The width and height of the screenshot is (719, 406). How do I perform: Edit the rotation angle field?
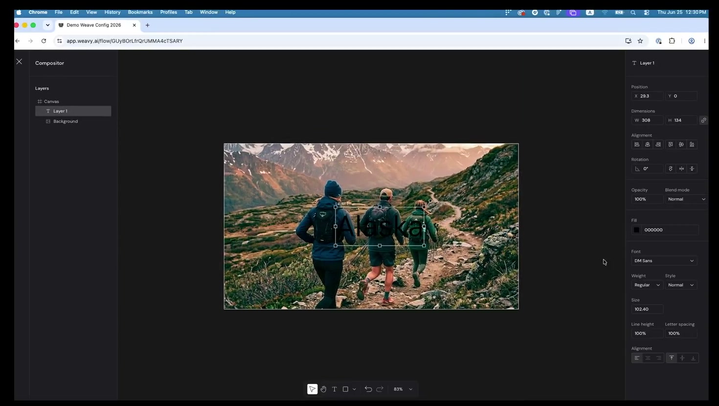[x=647, y=169]
